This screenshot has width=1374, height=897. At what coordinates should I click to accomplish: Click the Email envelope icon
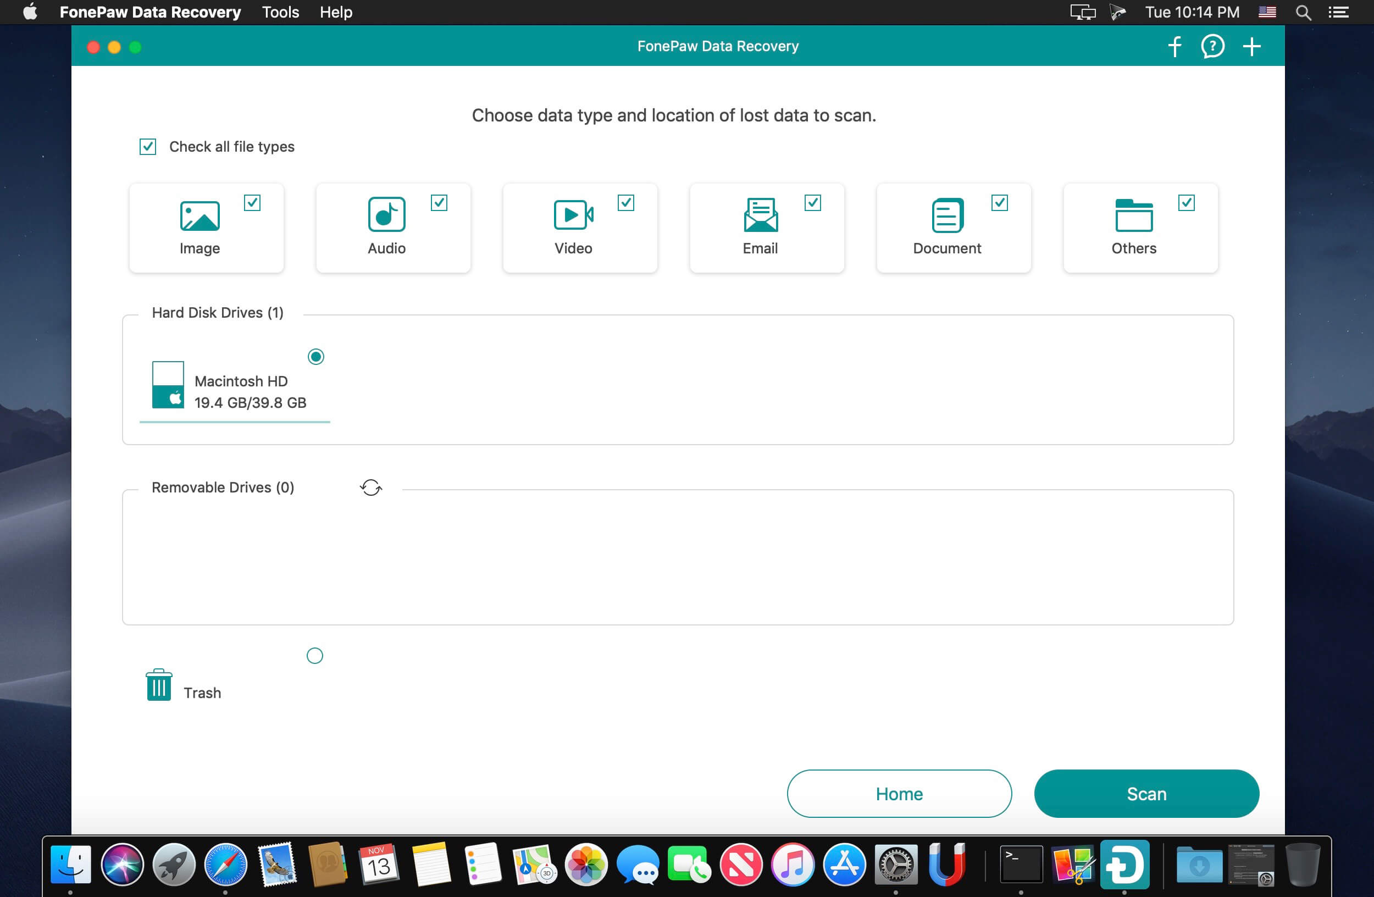click(760, 215)
